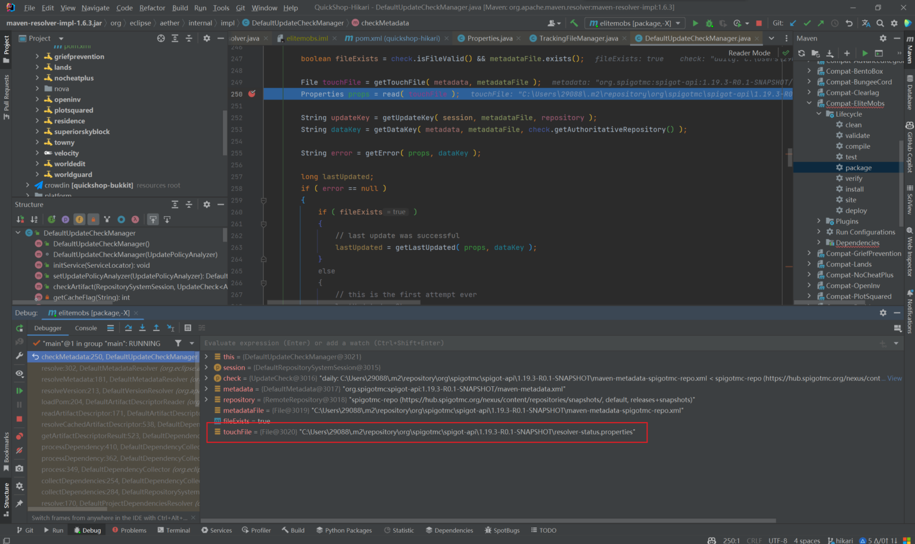
Task: Run the selected Maven goal play icon
Action: (x=865, y=53)
